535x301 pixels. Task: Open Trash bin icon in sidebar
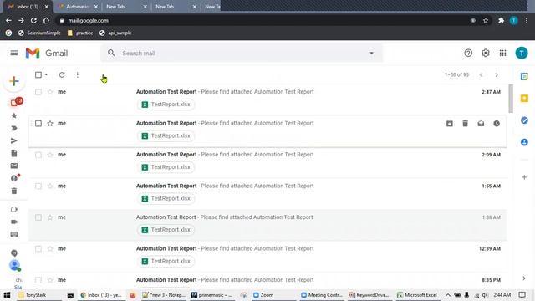point(14,191)
